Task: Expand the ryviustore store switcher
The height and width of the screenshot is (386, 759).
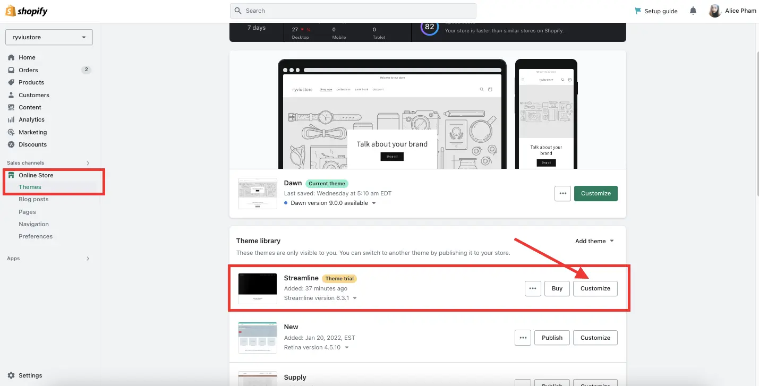Action: pos(49,37)
